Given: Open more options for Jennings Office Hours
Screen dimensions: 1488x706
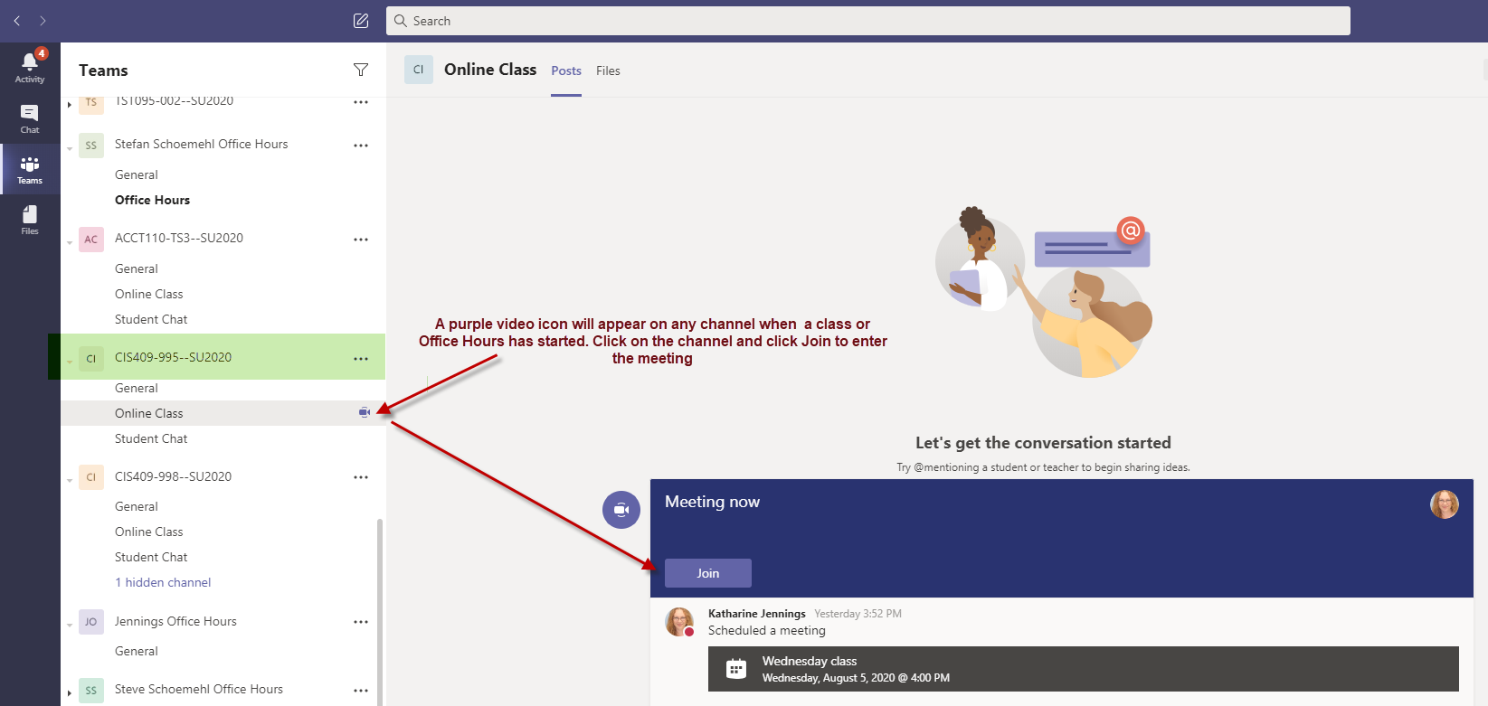Looking at the screenshot, I should coord(361,621).
